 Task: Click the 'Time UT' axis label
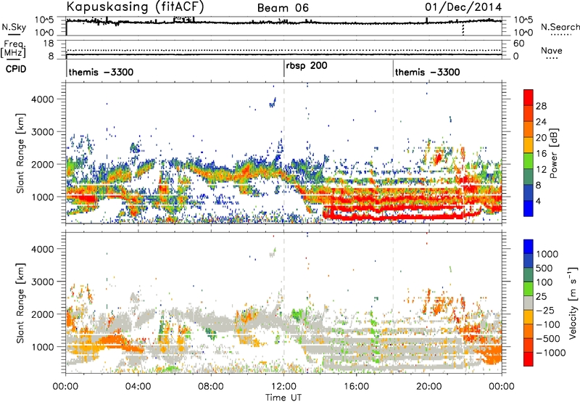pyautogui.click(x=283, y=398)
